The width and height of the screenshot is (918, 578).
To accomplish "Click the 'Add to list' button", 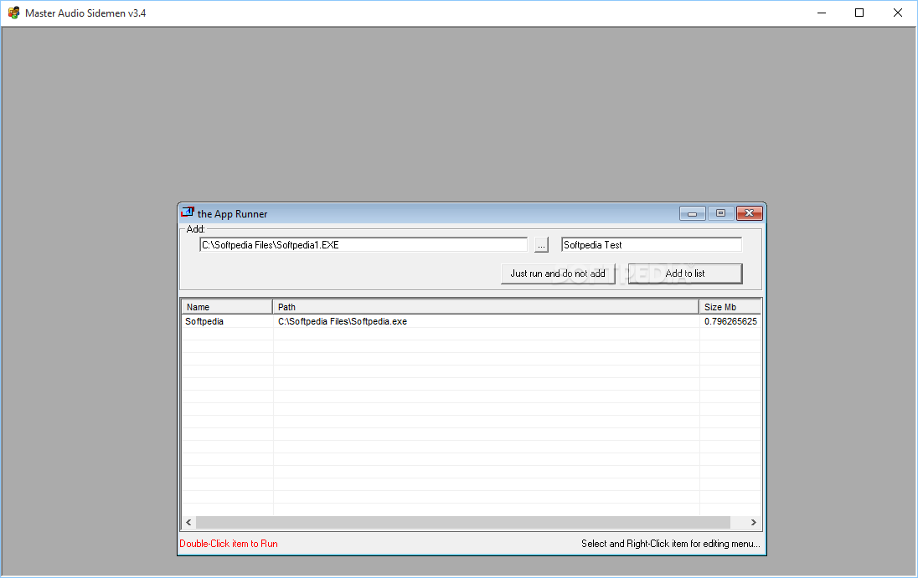I will point(685,274).
